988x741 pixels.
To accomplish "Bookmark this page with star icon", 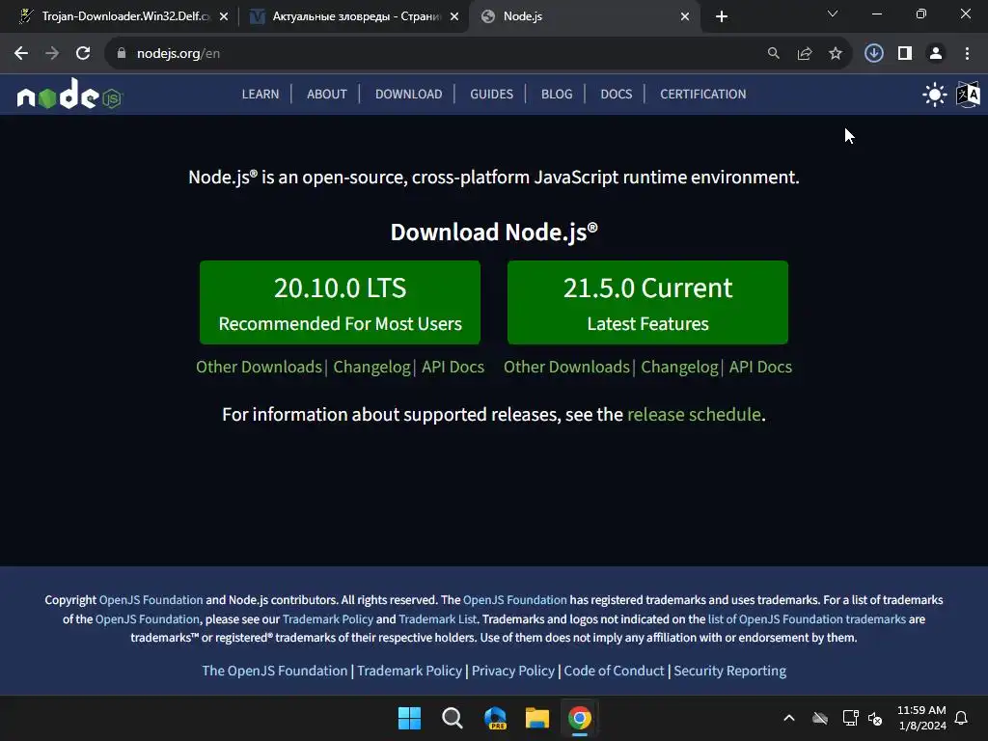I will [x=835, y=54].
